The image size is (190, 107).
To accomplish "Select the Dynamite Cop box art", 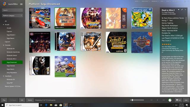I will pos(91,18).
